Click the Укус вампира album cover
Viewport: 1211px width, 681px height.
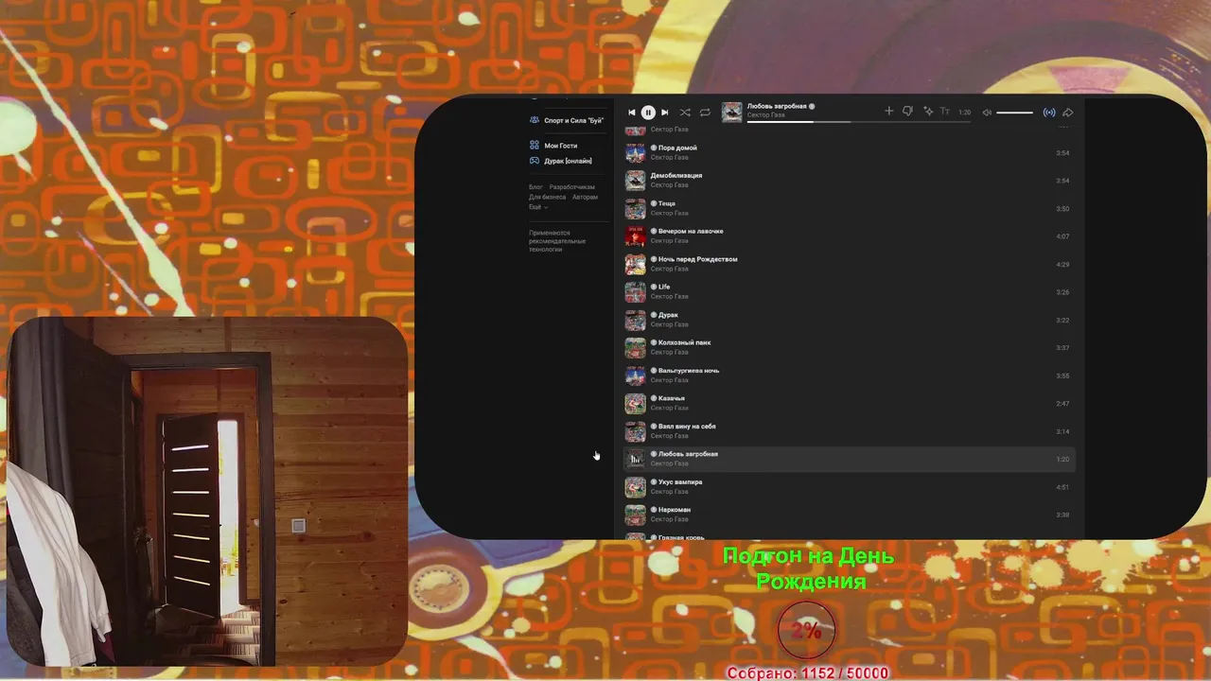(636, 487)
